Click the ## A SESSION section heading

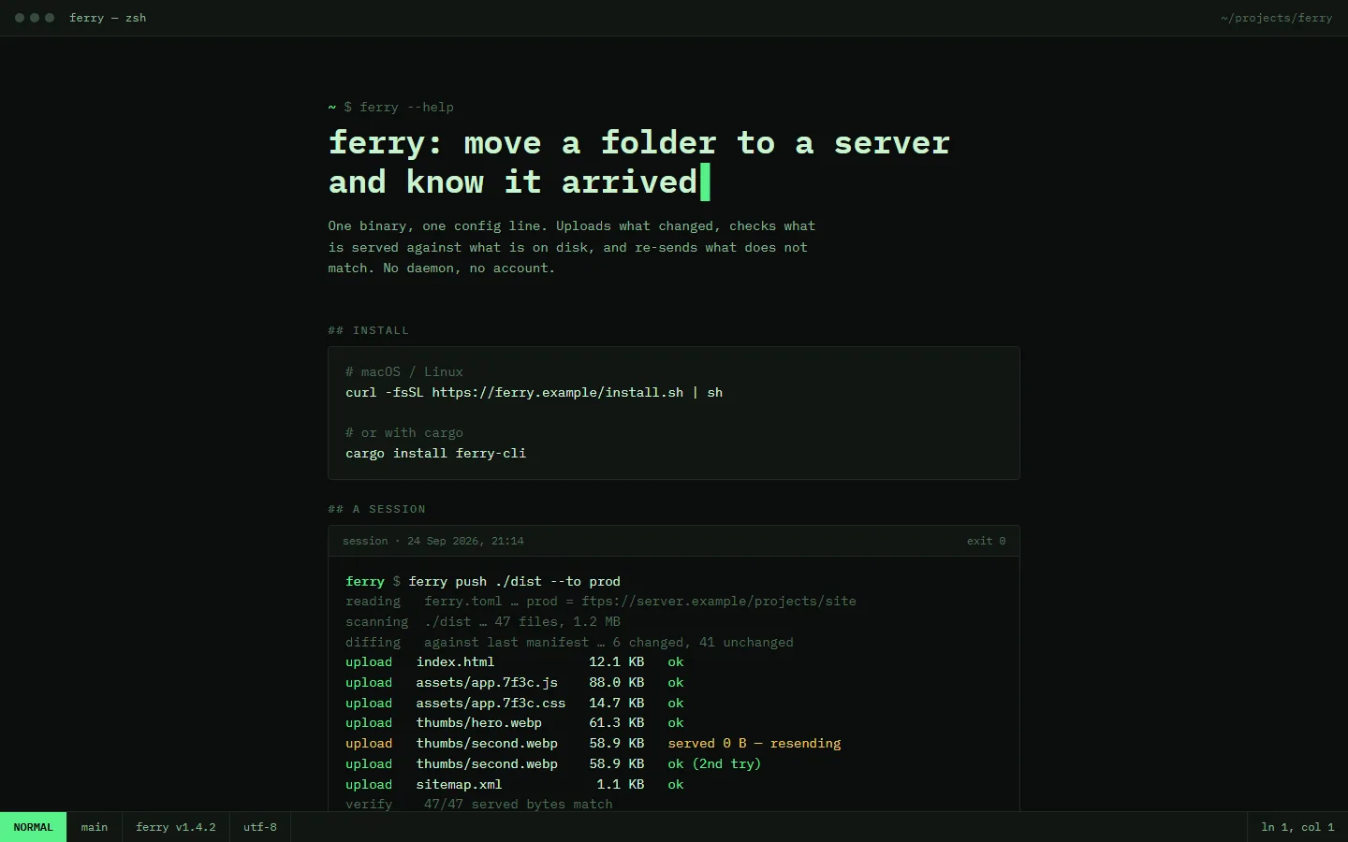[376, 509]
